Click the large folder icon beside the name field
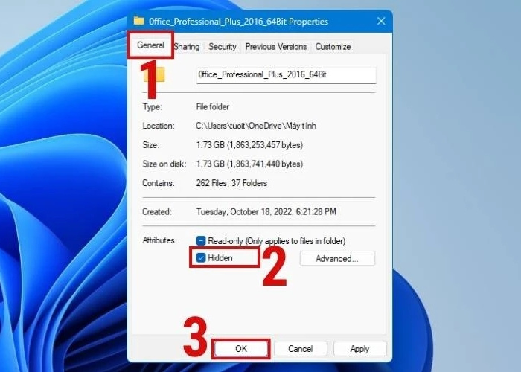521x372 pixels. 155,75
